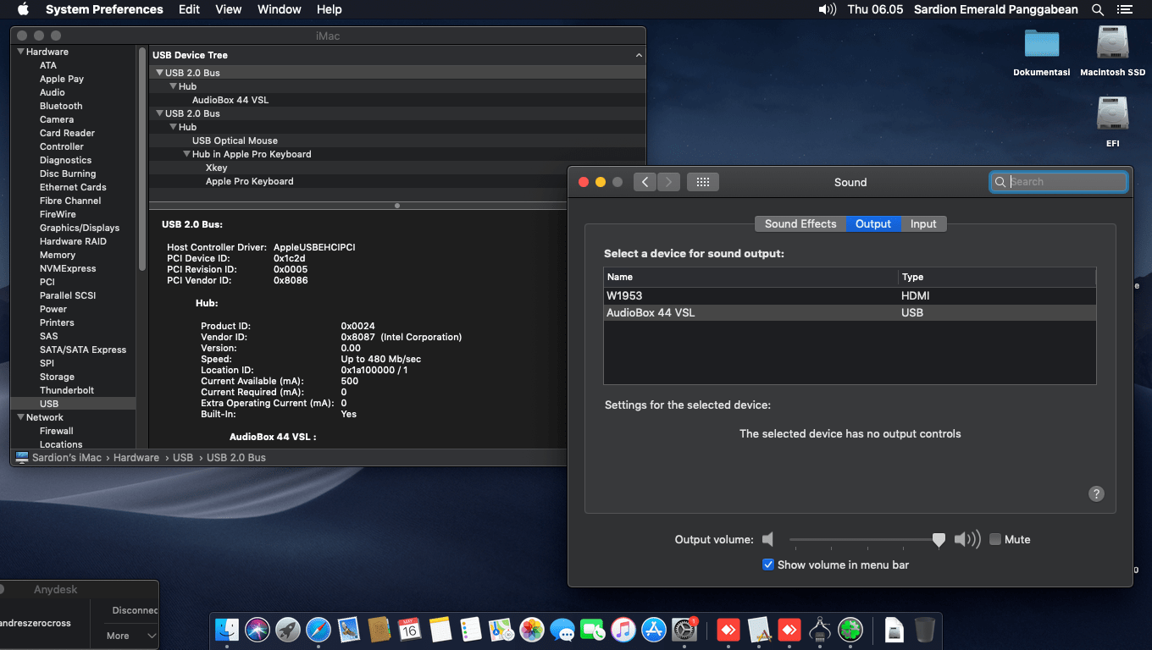Screen dimensions: 1152x650
Task: Launch the Calendar app in the Dock
Action: (x=410, y=630)
